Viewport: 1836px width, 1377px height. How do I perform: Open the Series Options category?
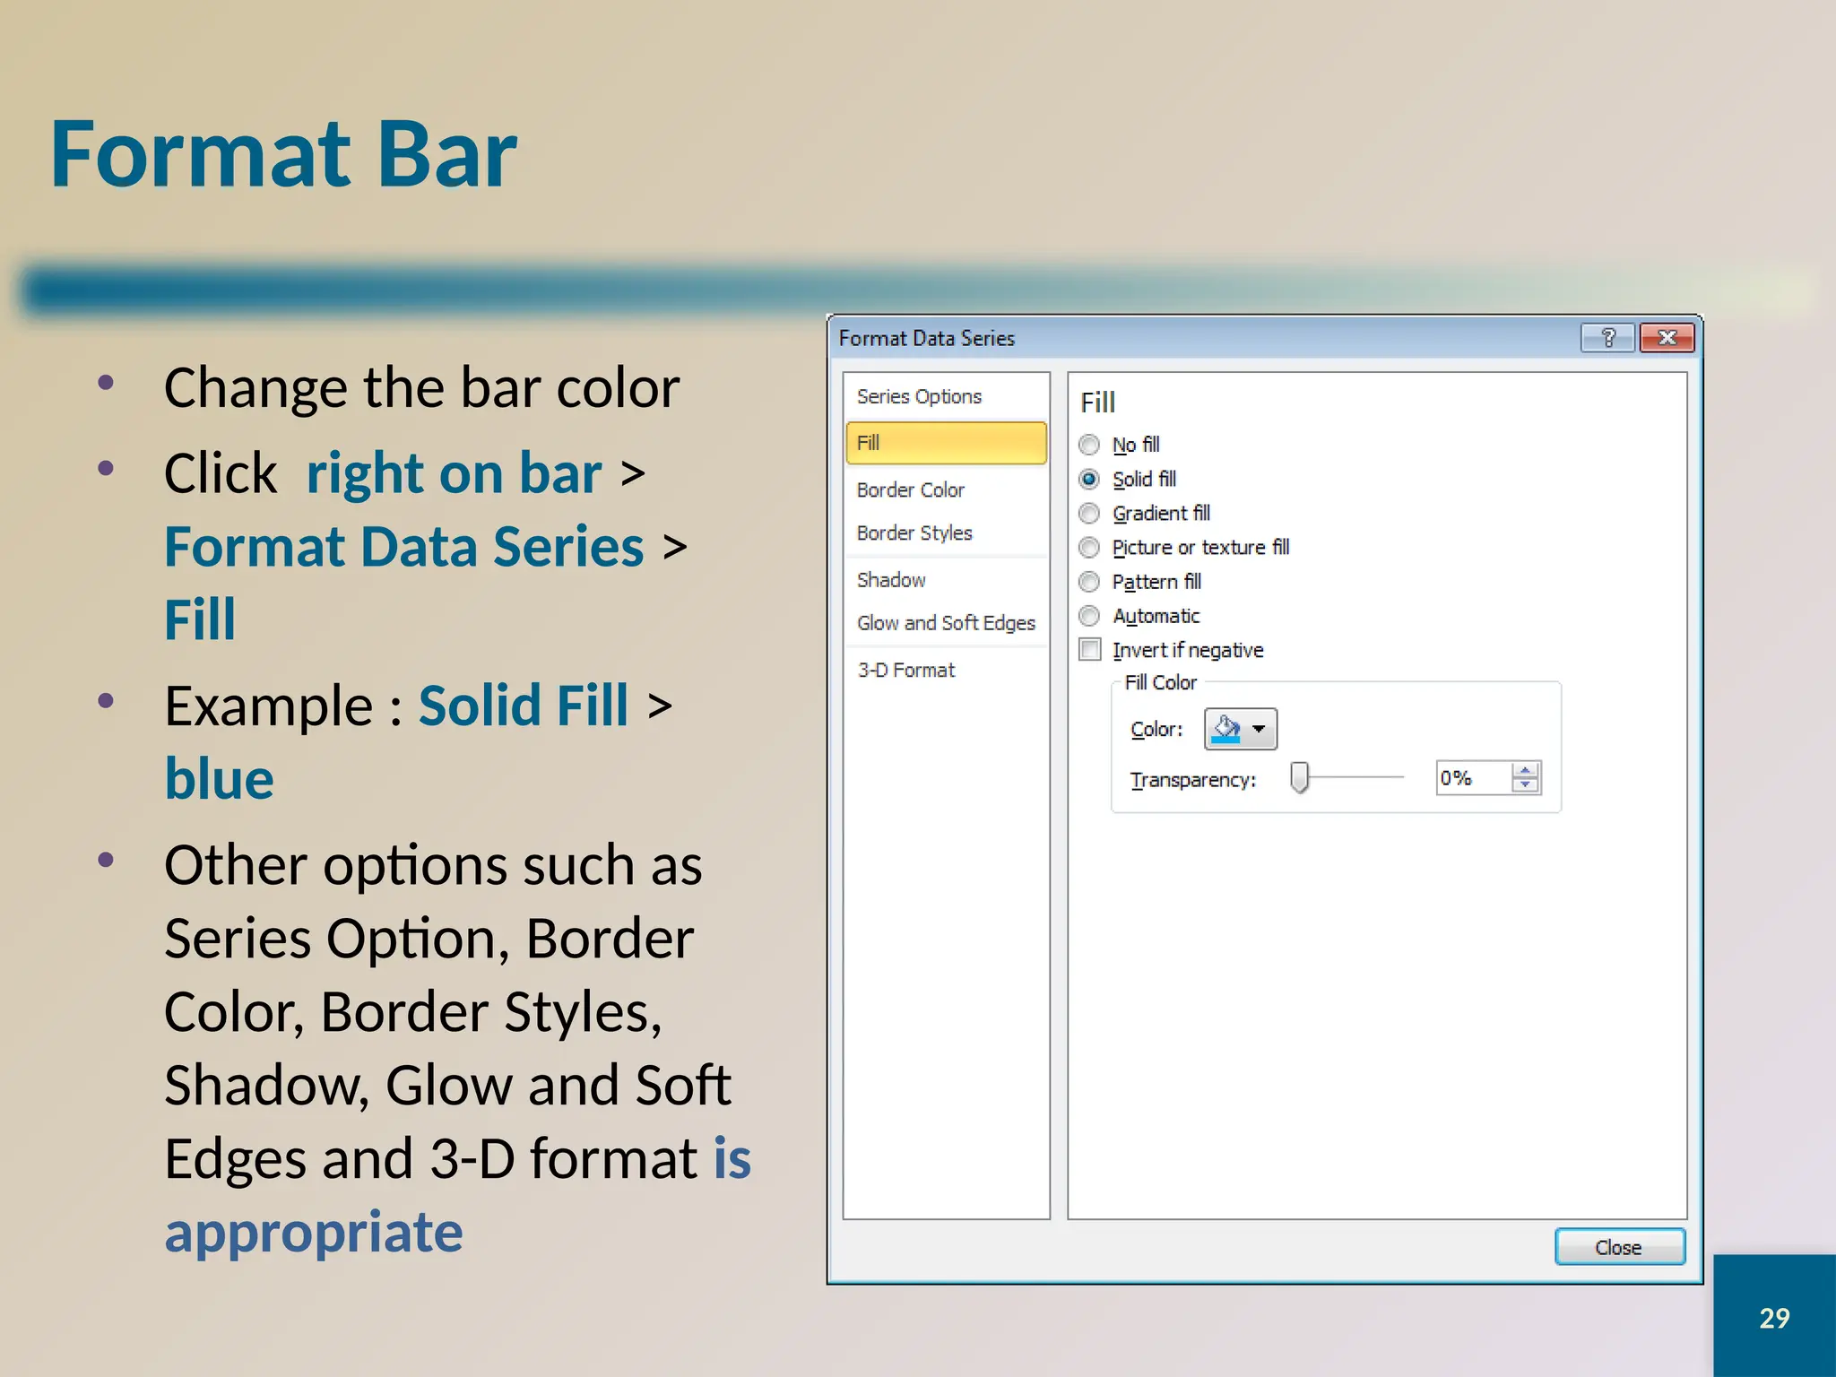(x=946, y=396)
